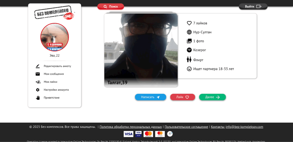Image resolution: width=293 pixels, height=142 pixels.
Task: Click the pencil icon beside Редактировать анкету
Action: tap(38, 66)
